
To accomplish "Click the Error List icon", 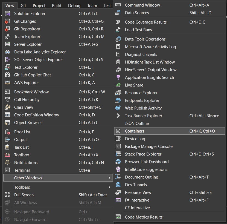I will [7, 132].
